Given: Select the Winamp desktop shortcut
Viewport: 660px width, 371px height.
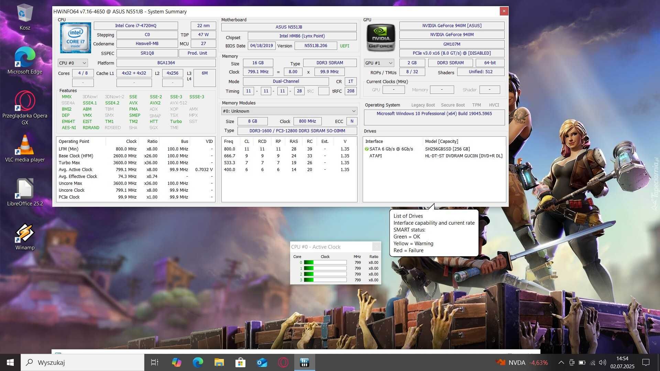Looking at the screenshot, I should (25, 236).
